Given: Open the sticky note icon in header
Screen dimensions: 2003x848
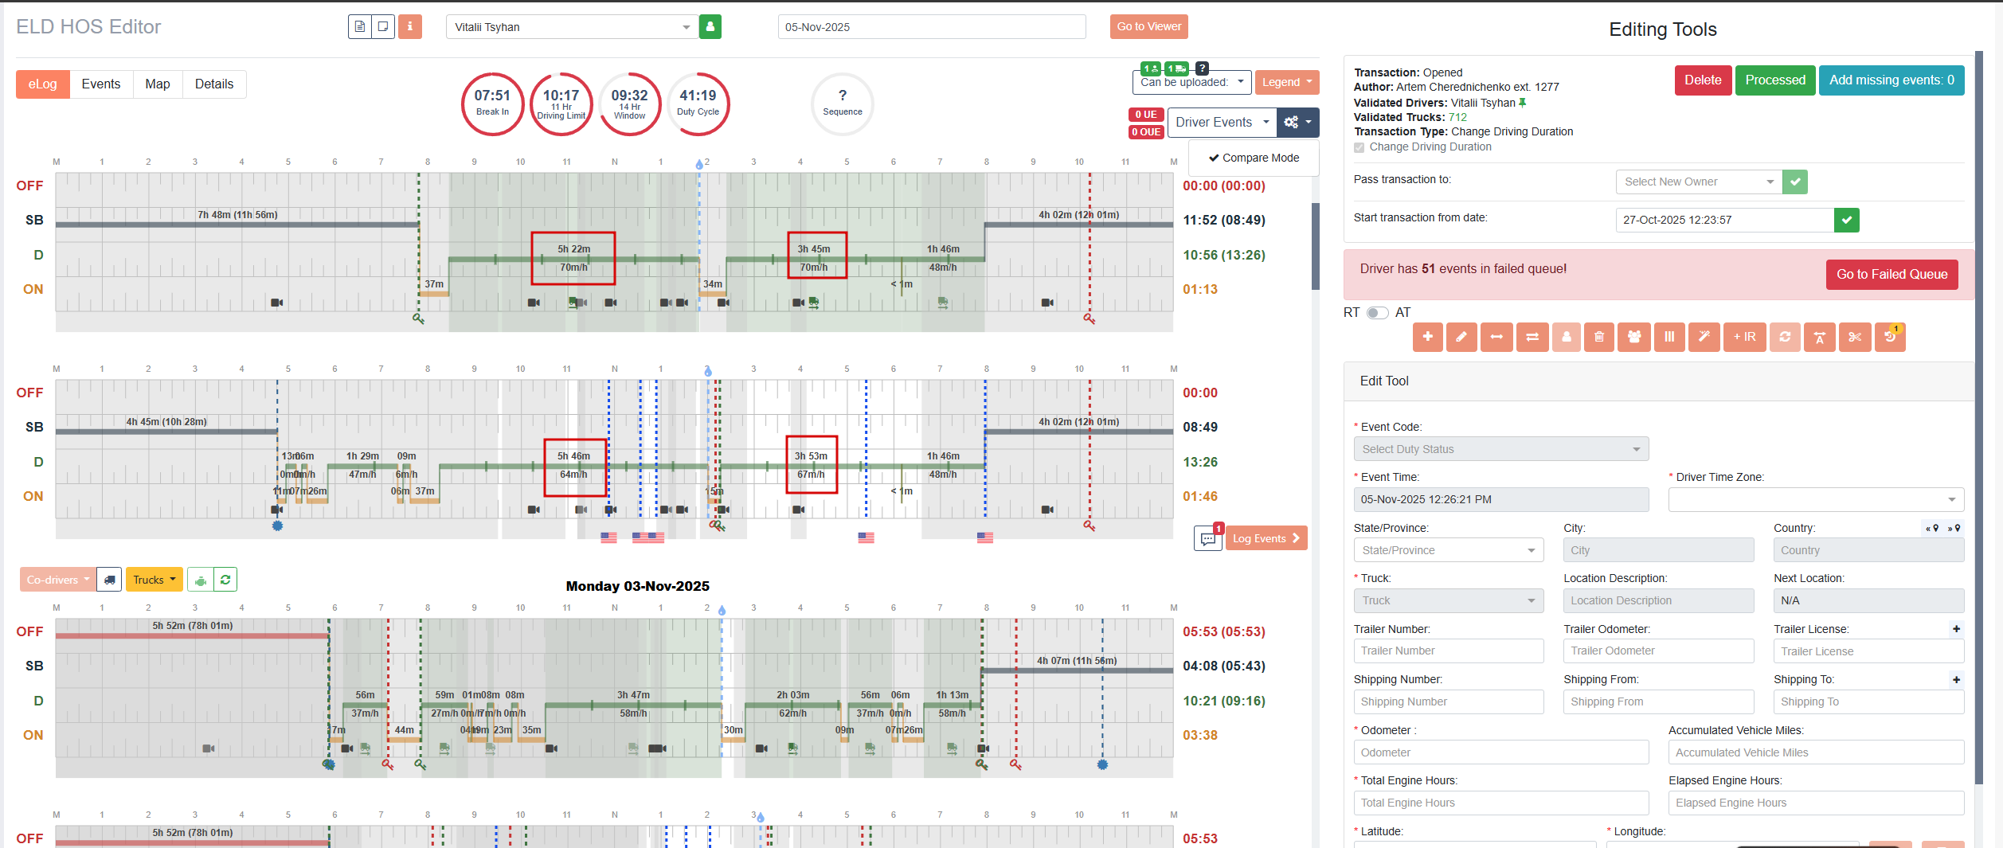Looking at the screenshot, I should coord(383,26).
